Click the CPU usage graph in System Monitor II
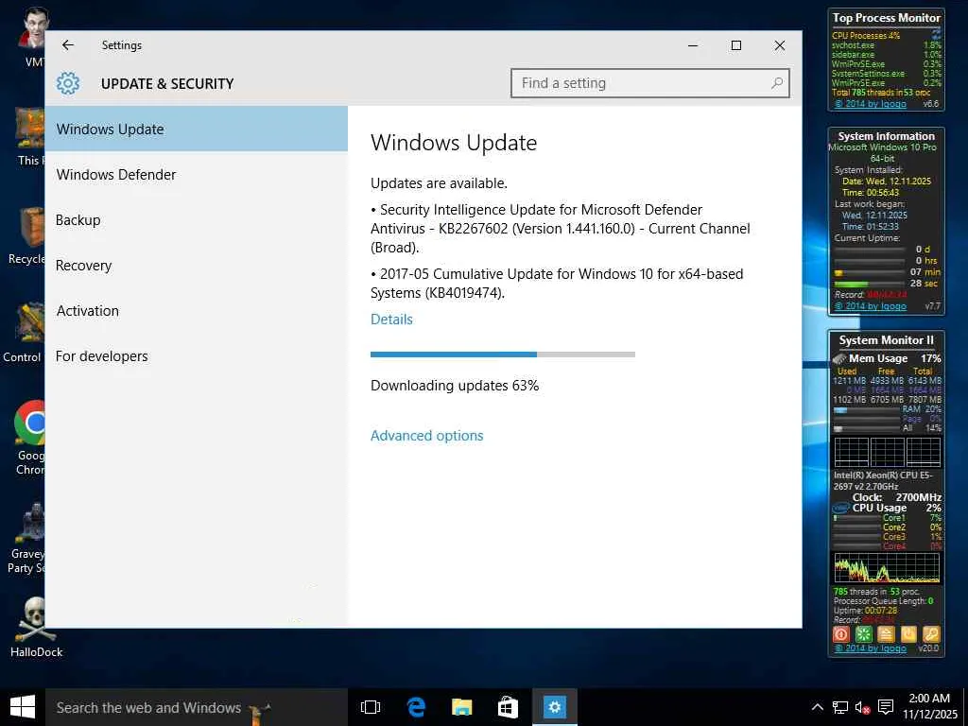This screenshot has height=726, width=968. tap(887, 568)
